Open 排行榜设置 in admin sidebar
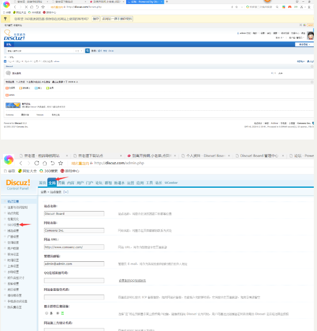Screen dimensions: 317x331 pos(15,295)
